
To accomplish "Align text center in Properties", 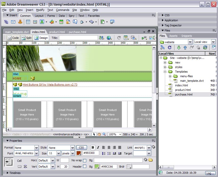I will click(x=109, y=148).
